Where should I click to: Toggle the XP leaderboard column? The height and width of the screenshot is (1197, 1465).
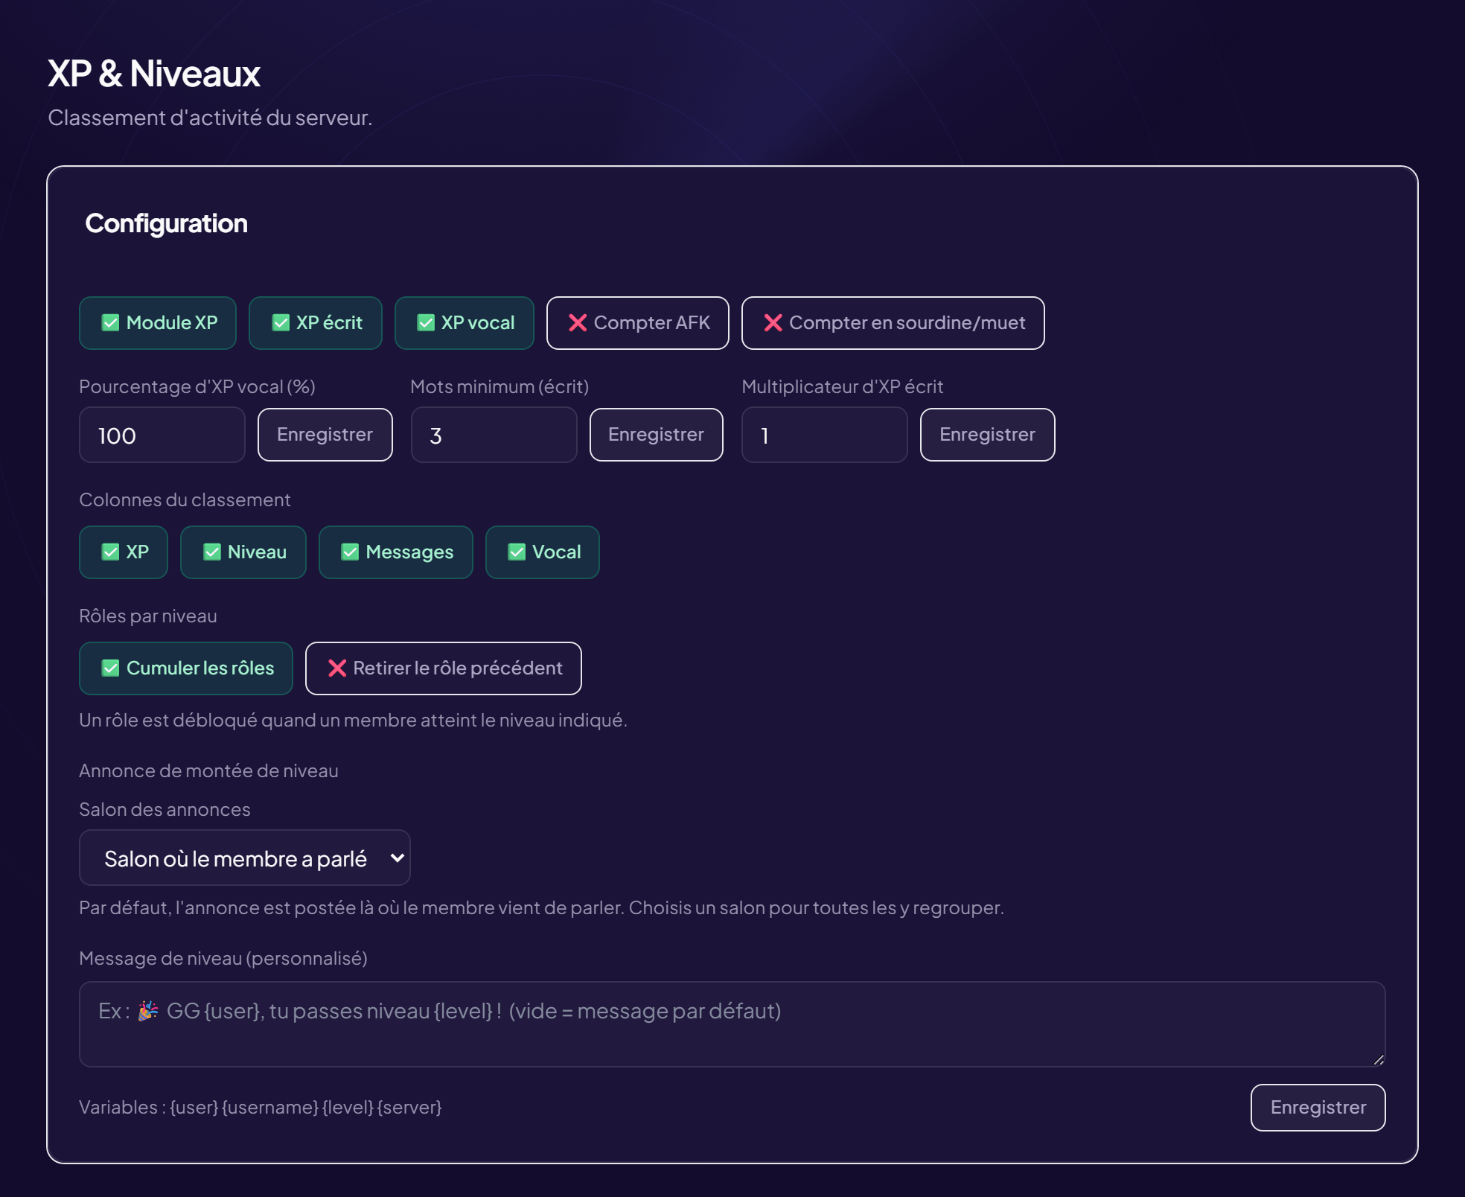124,552
